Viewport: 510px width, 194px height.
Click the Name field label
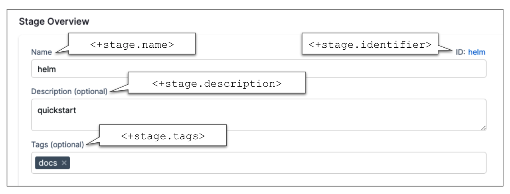pyautogui.click(x=42, y=52)
